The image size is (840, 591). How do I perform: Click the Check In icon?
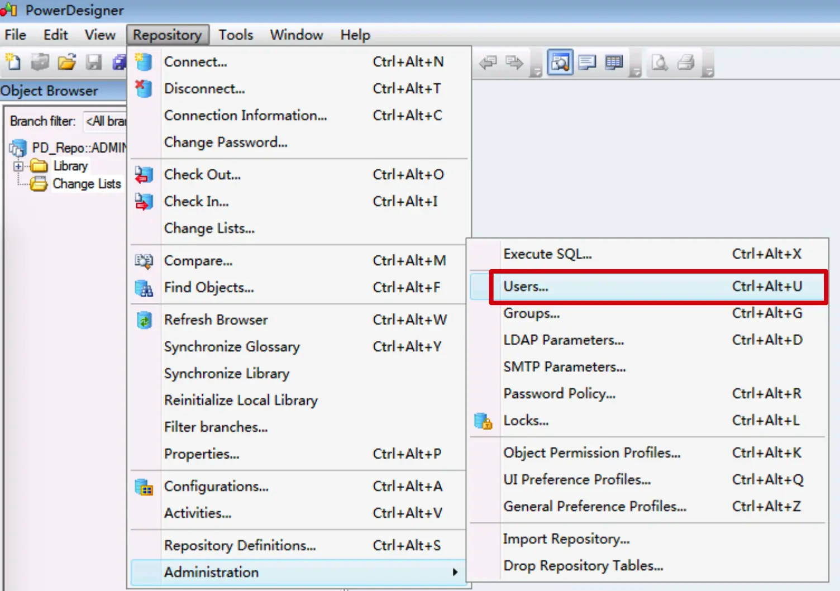pyautogui.click(x=144, y=201)
